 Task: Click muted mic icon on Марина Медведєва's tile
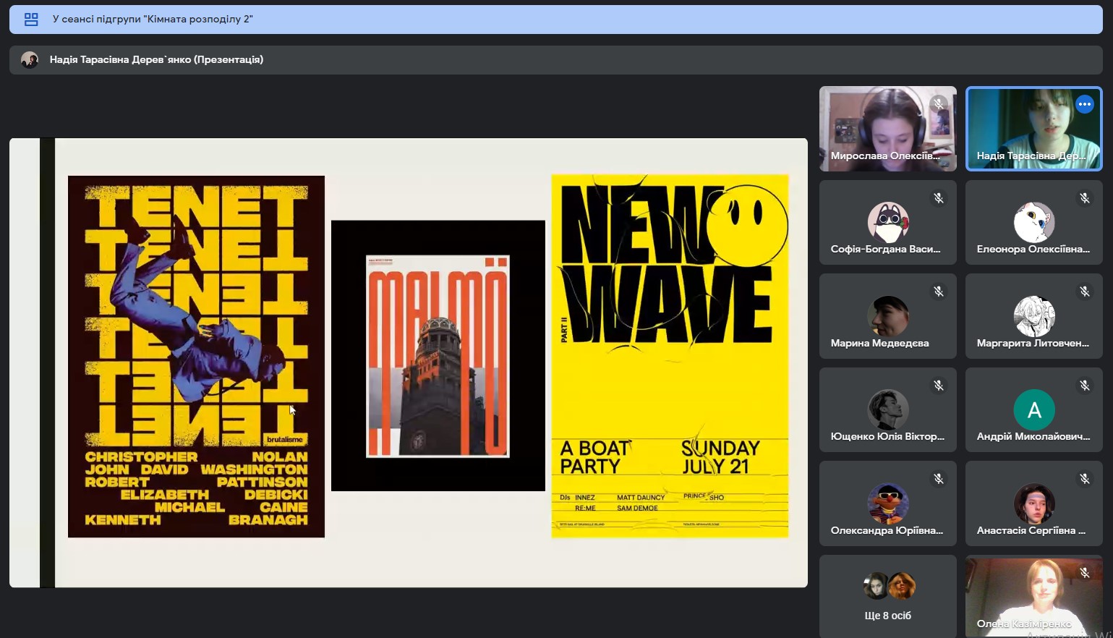[938, 292]
